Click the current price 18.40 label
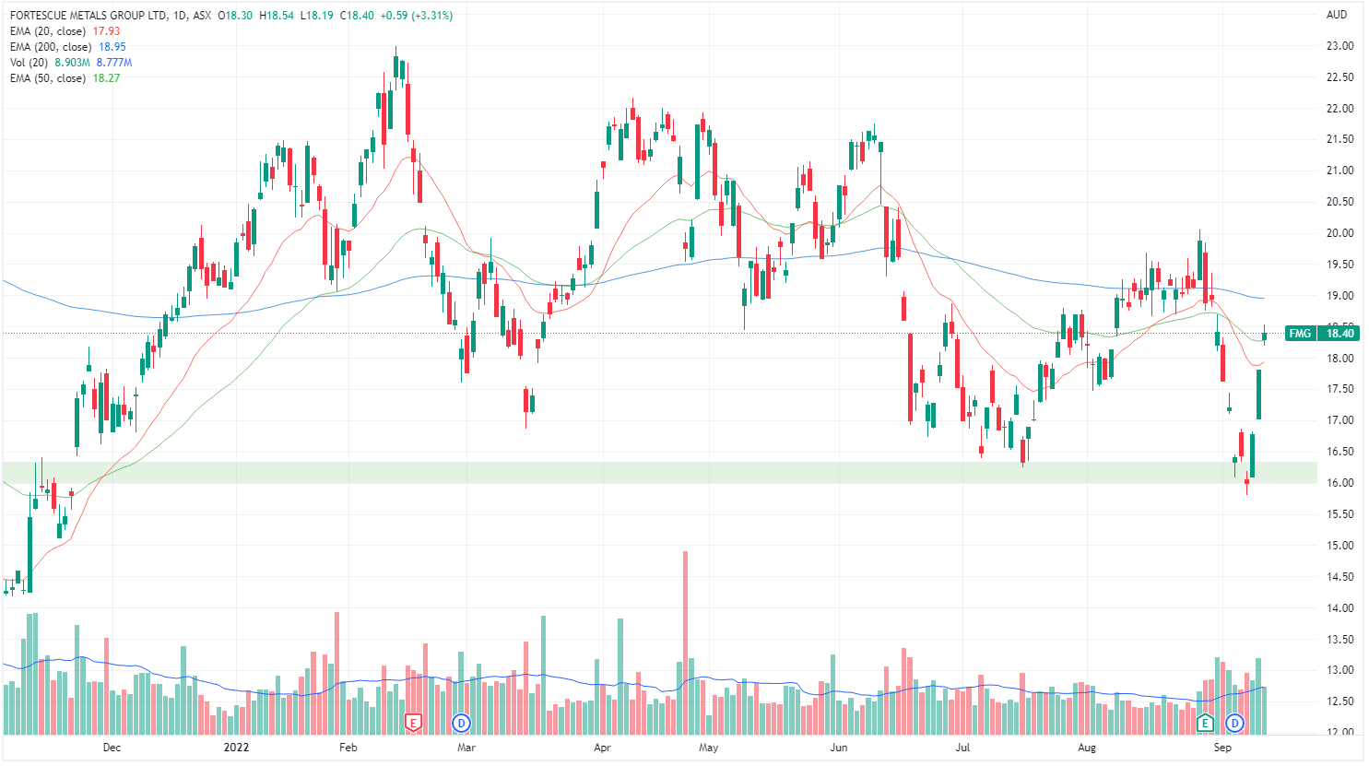Viewport: 1369px width, 766px height. (1339, 333)
